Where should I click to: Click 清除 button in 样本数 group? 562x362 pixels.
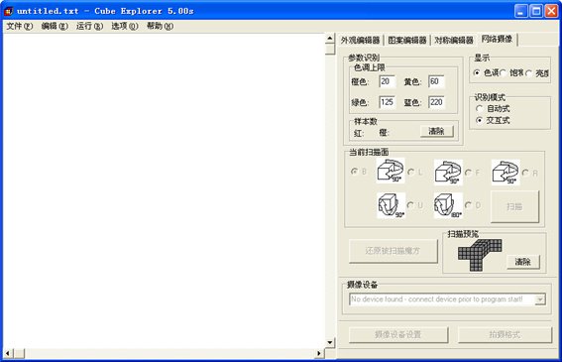click(436, 131)
